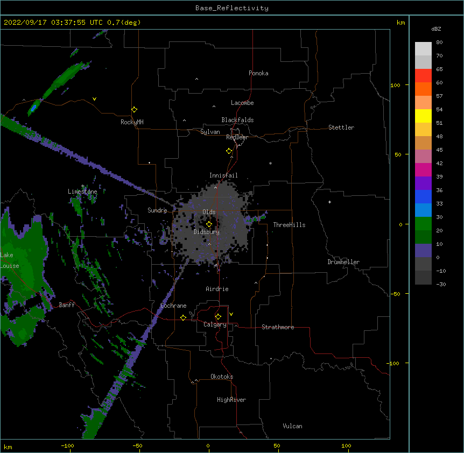Screen dimensions: 464x453
Task: Click the Sylvan town label
Action: coord(210,132)
